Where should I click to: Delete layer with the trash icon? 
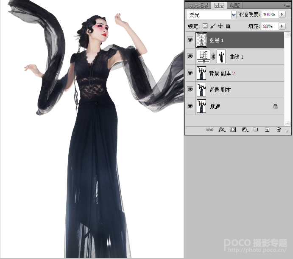(x=279, y=129)
